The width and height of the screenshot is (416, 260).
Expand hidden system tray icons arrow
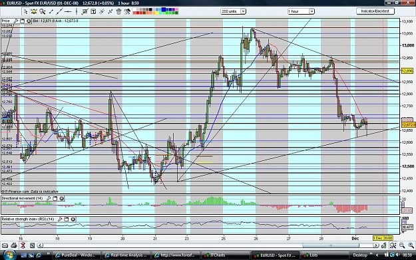(x=377, y=255)
